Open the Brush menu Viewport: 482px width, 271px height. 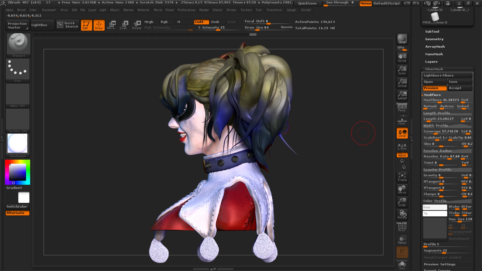tap(21, 10)
